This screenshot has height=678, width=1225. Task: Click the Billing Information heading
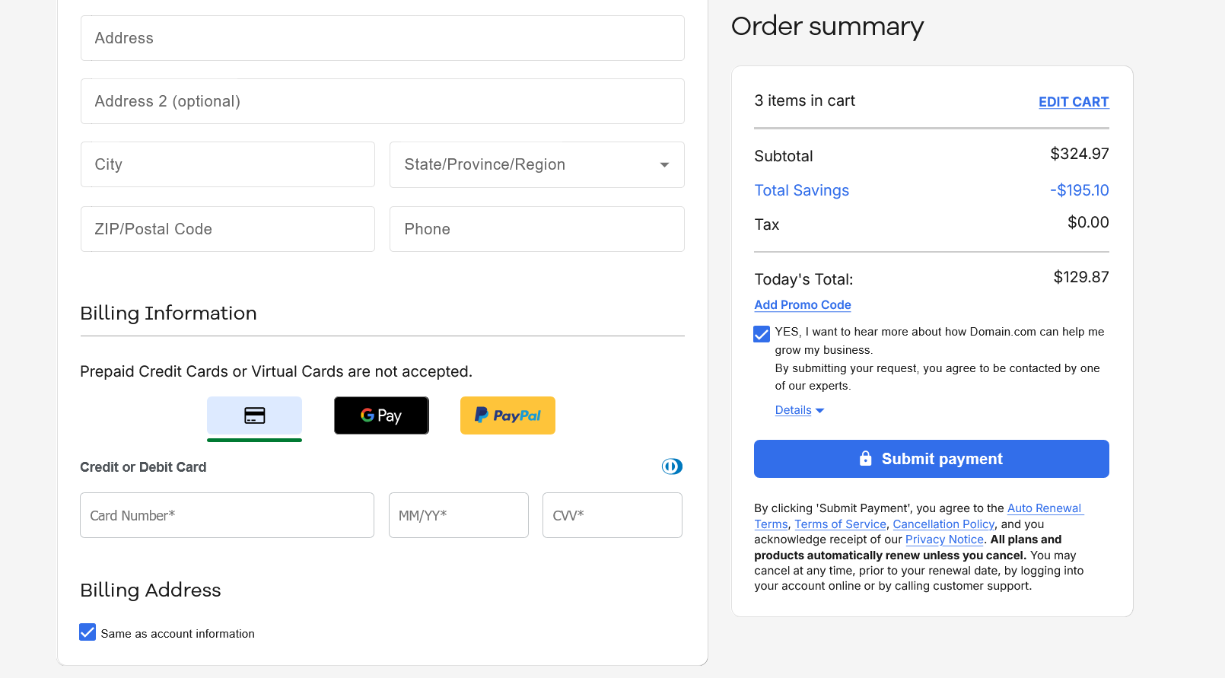point(168,314)
